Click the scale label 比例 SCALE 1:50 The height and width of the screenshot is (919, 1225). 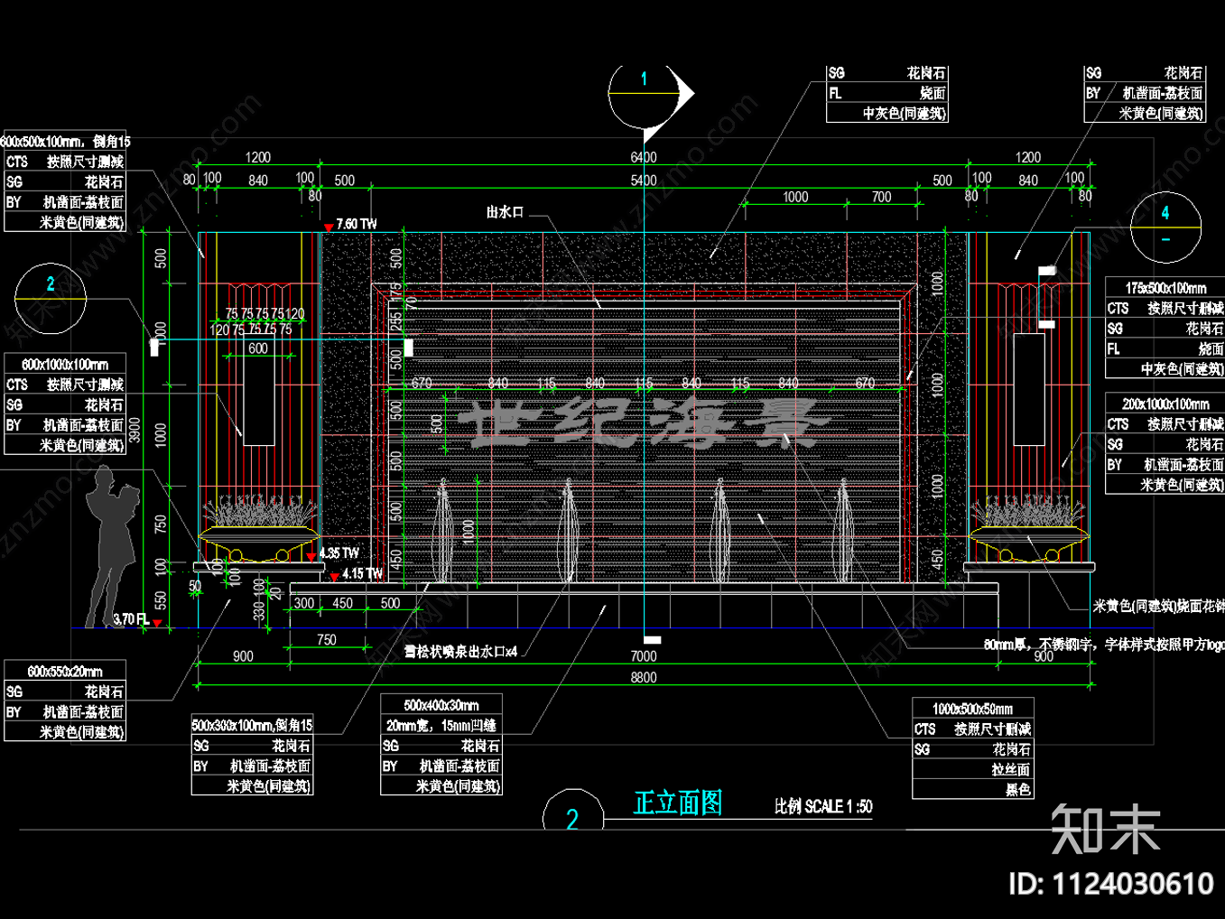(x=823, y=806)
